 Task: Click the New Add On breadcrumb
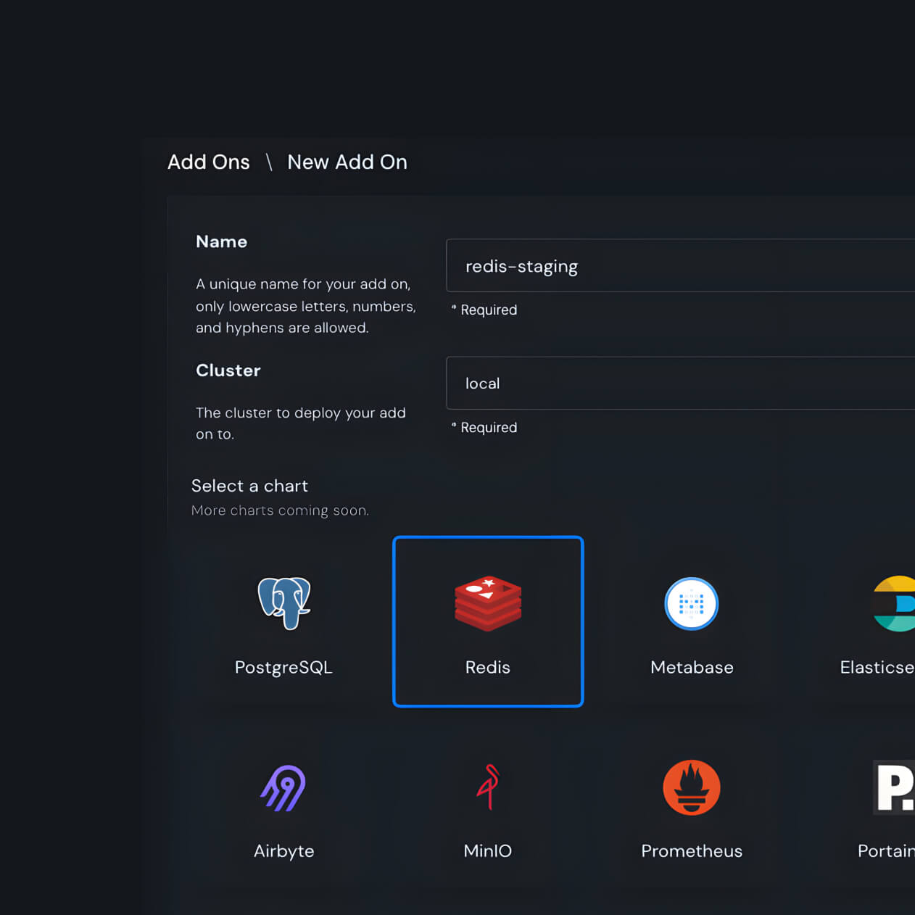pos(347,162)
